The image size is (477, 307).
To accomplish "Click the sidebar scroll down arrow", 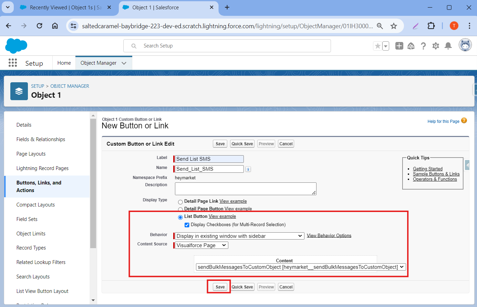I will tap(93, 300).
